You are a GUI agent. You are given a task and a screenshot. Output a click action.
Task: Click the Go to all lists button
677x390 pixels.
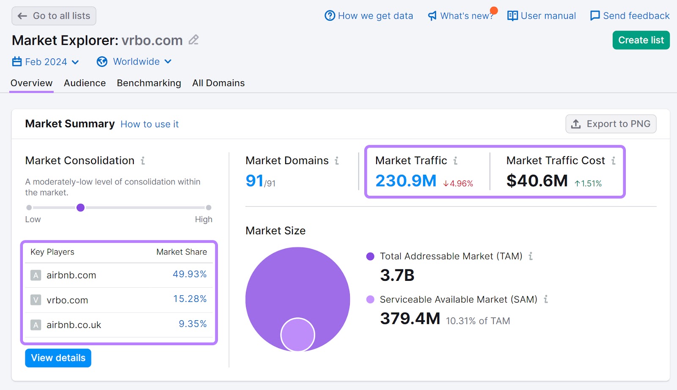54,16
